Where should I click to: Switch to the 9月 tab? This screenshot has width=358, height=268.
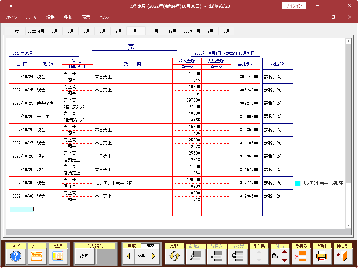[119, 31]
